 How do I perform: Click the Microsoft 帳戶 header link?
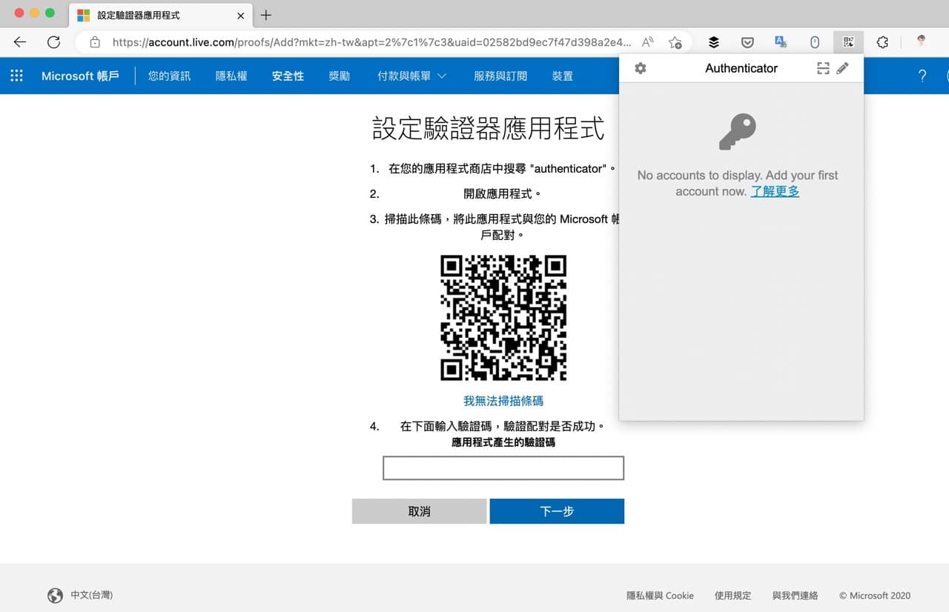tap(80, 76)
